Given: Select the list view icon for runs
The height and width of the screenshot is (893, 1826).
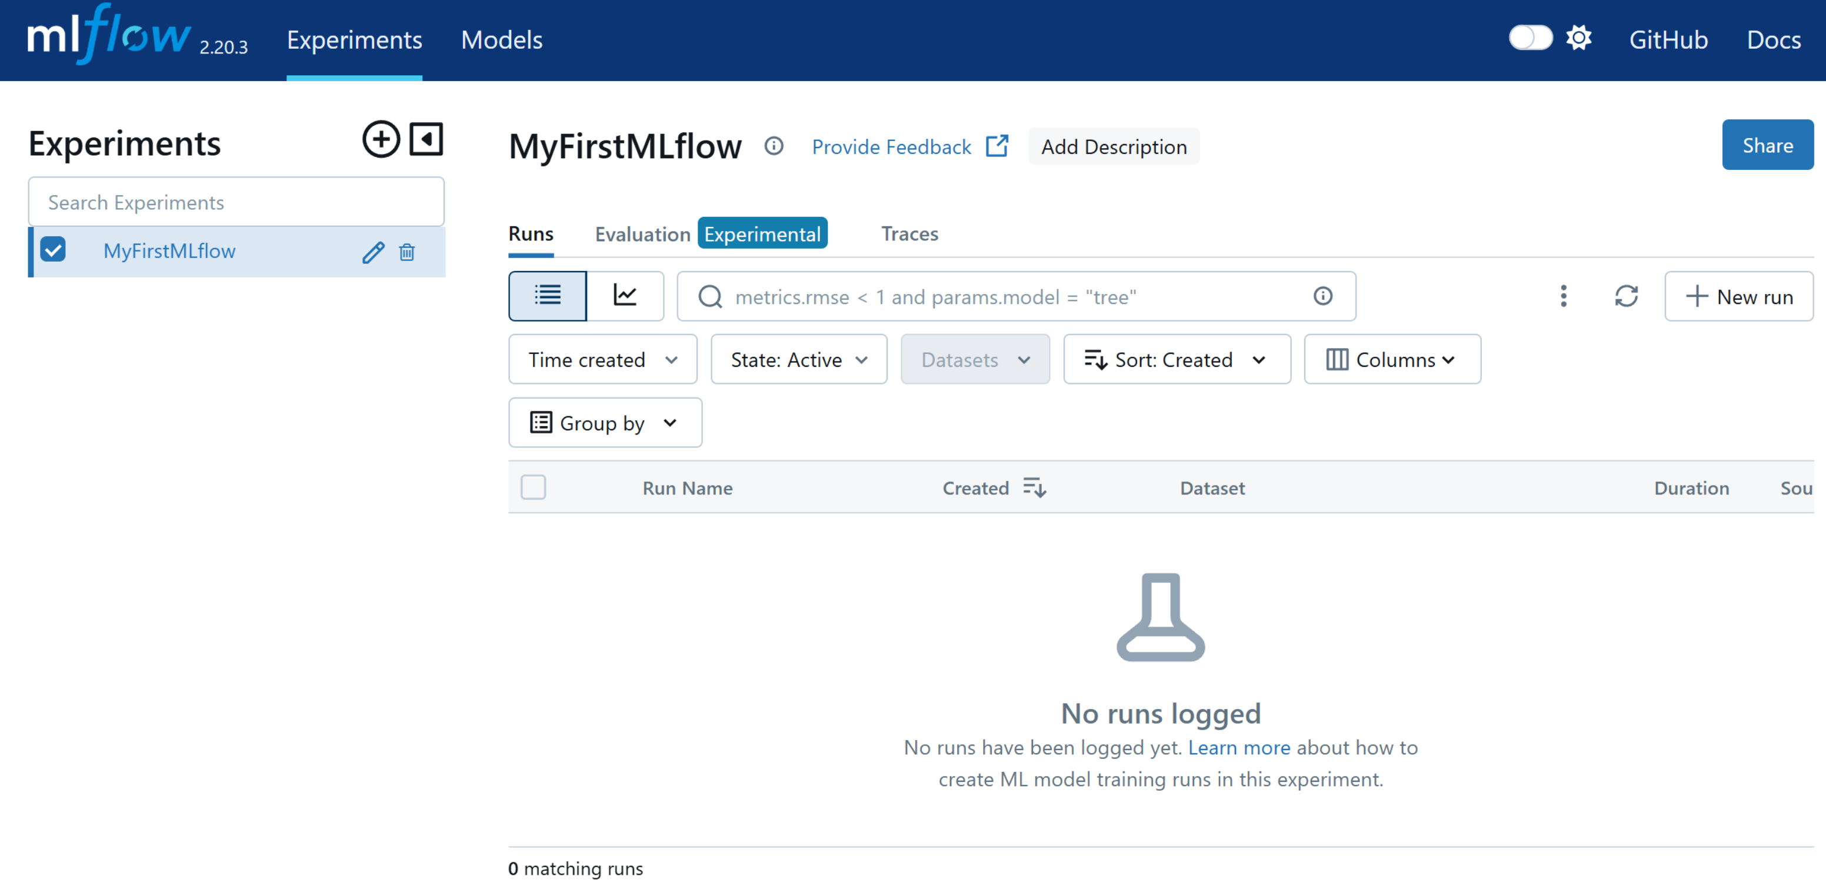Looking at the screenshot, I should (x=547, y=295).
